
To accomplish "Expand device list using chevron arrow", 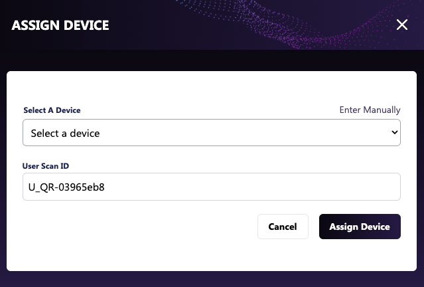I will 395,133.
